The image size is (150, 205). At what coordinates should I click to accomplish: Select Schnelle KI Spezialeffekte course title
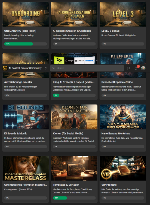(x=117, y=82)
